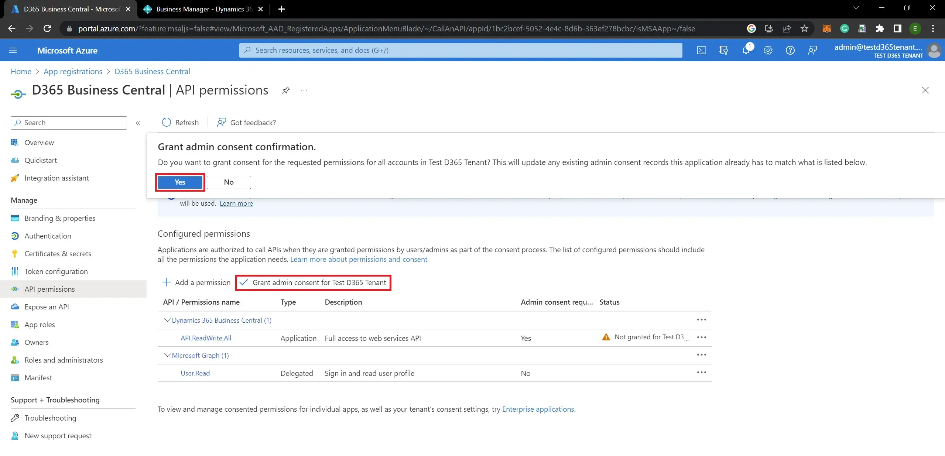
Task: Collapse the Microsoft Graph permissions group
Action: click(167, 355)
